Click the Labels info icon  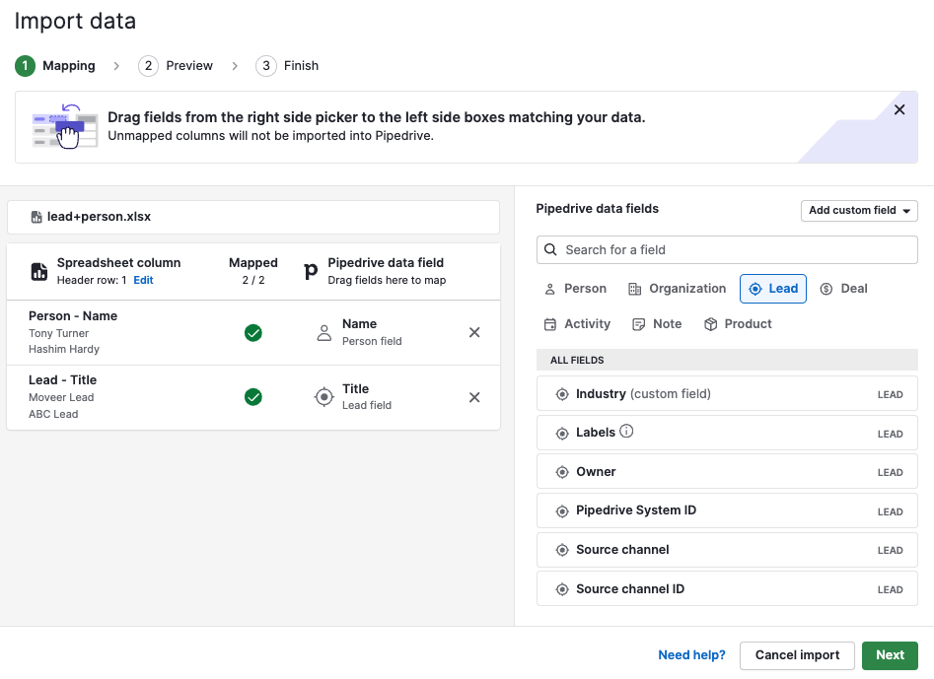click(x=626, y=431)
